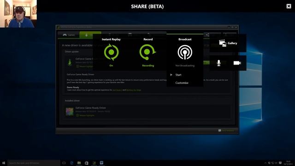
Task: Open the Store from the taskbar
Action: point(87,163)
